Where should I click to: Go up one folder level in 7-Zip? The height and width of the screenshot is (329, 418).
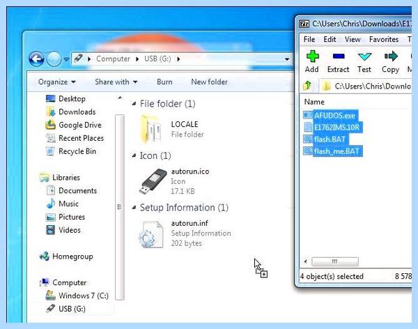tap(307, 86)
